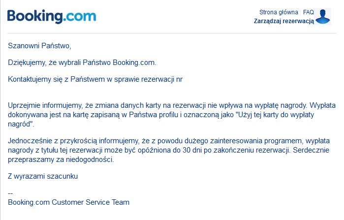The width and height of the screenshot is (344, 220).
Task: Click the phrase przepraszamy za niedogodności
Action: [61, 159]
